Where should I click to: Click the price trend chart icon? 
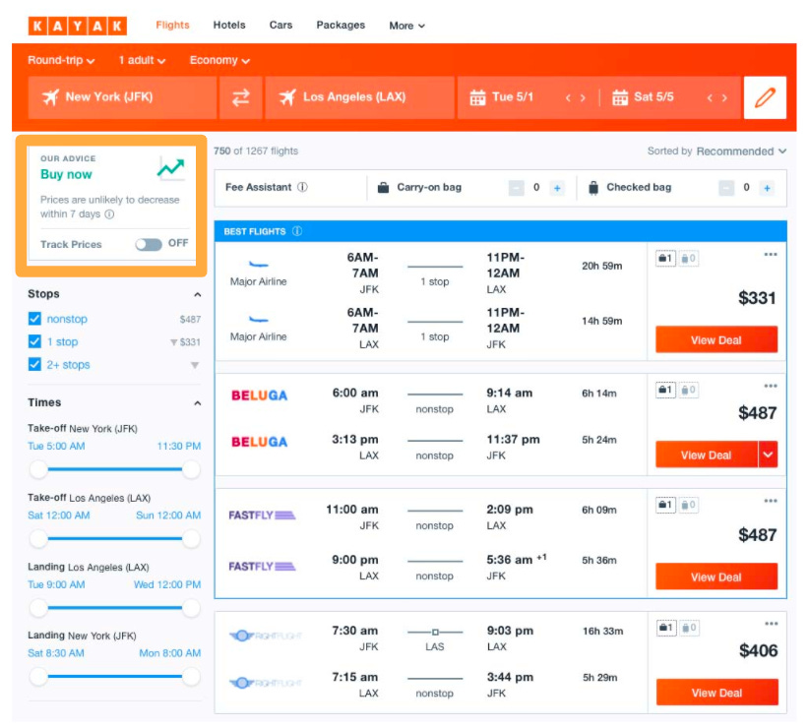[171, 168]
